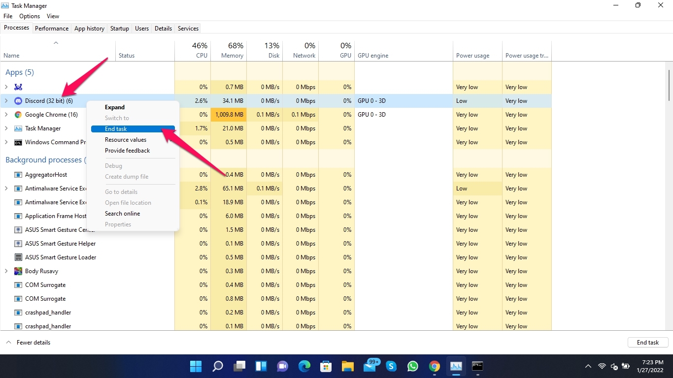Viewport: 673px width, 378px height.
Task: Open the Options menu
Action: [x=30, y=16]
